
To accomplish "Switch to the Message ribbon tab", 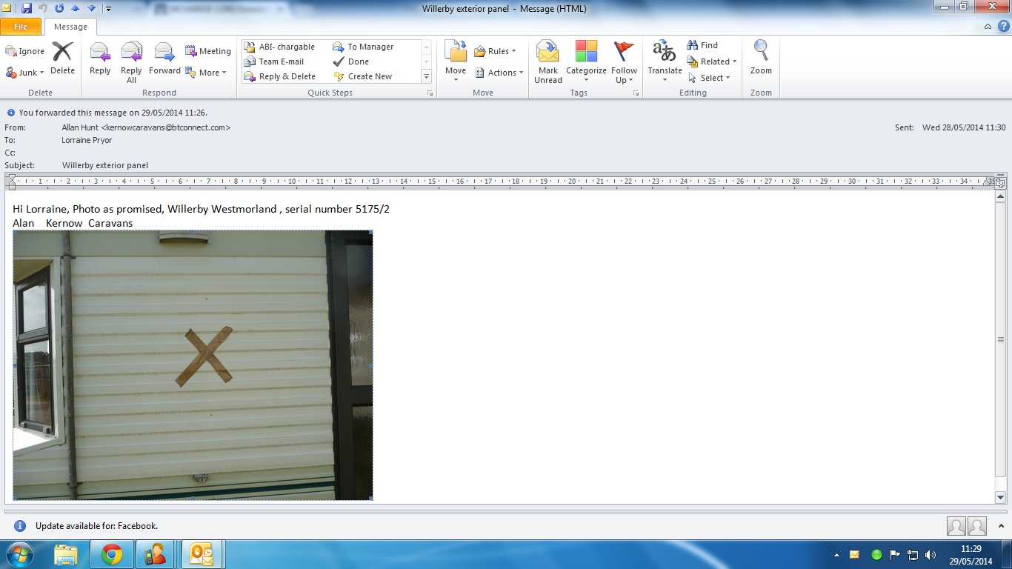I will point(70,27).
